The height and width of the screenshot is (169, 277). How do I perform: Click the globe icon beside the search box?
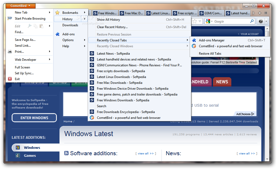(261, 21)
